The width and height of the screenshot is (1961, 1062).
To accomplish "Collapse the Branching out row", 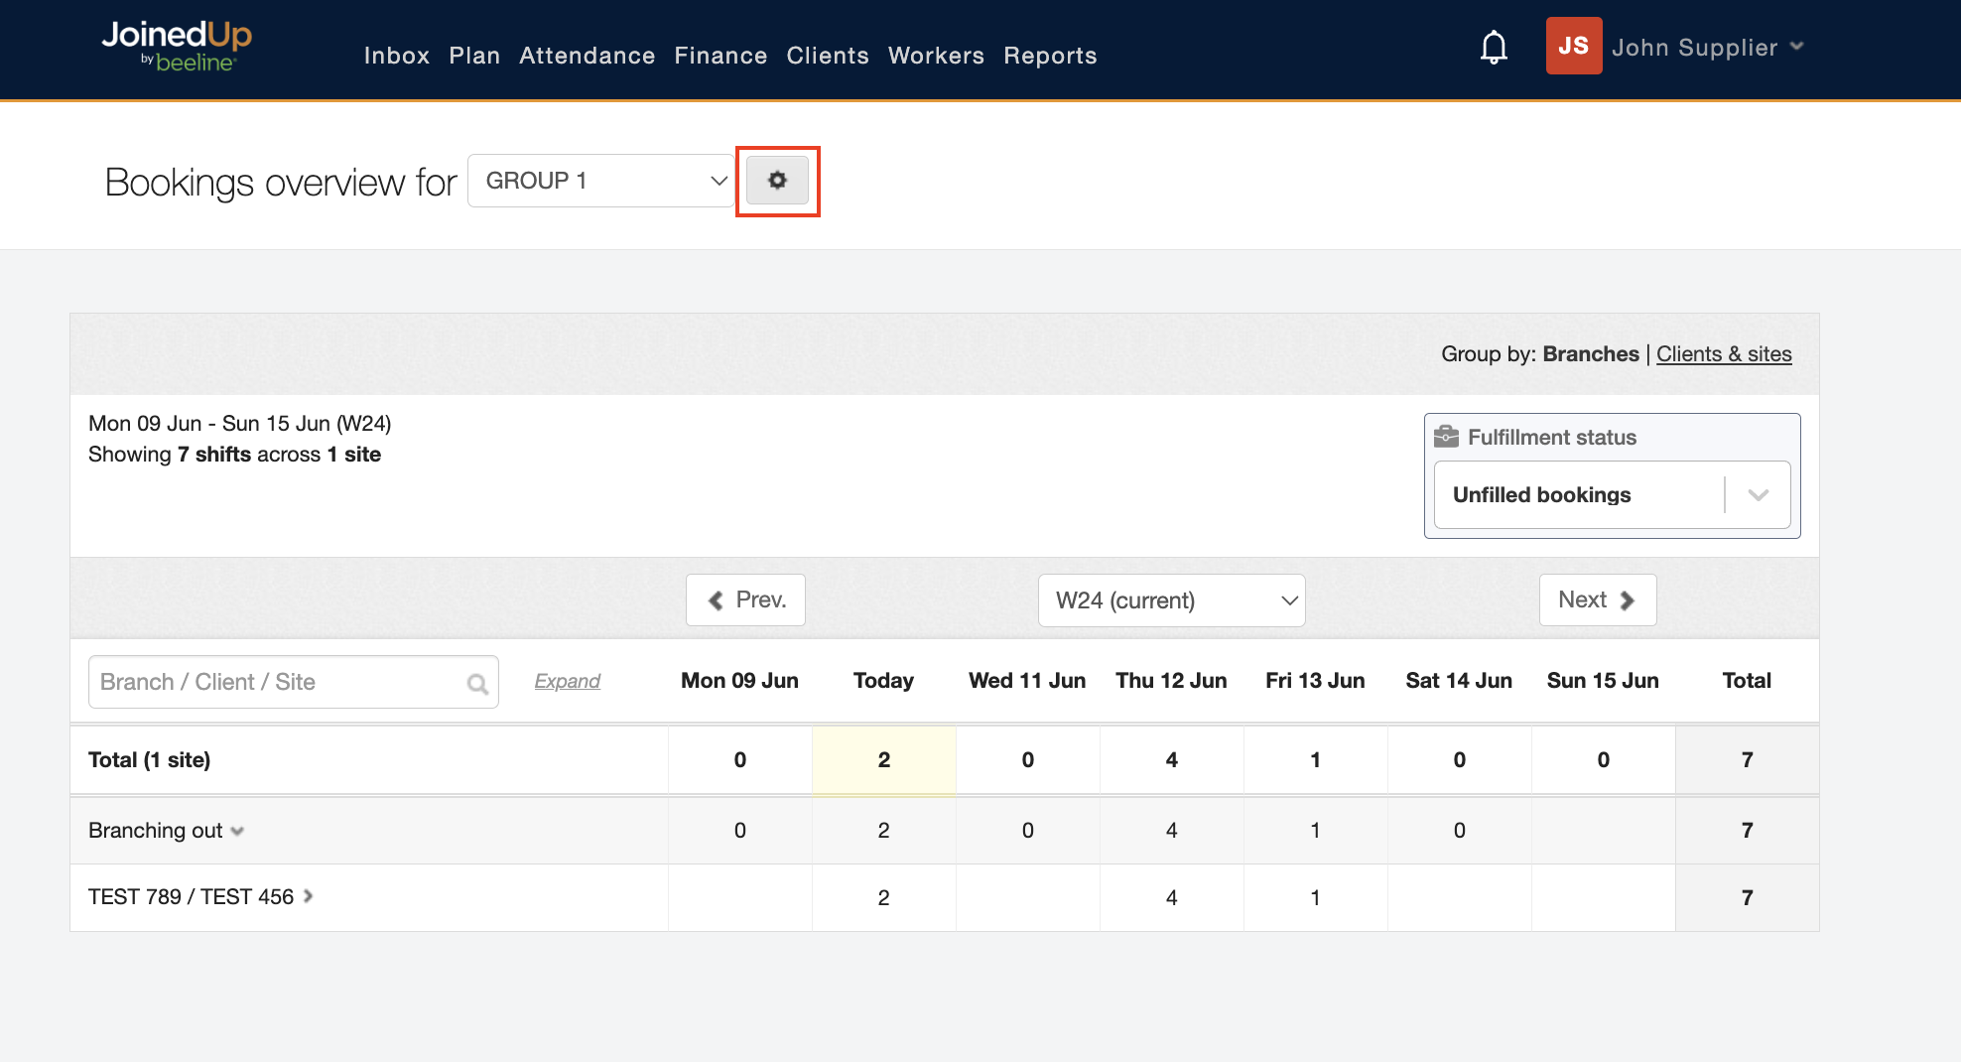I will pyautogui.click(x=237, y=831).
